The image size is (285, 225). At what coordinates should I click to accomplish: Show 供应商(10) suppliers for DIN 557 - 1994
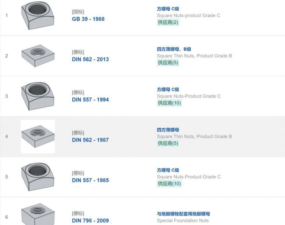click(x=169, y=103)
